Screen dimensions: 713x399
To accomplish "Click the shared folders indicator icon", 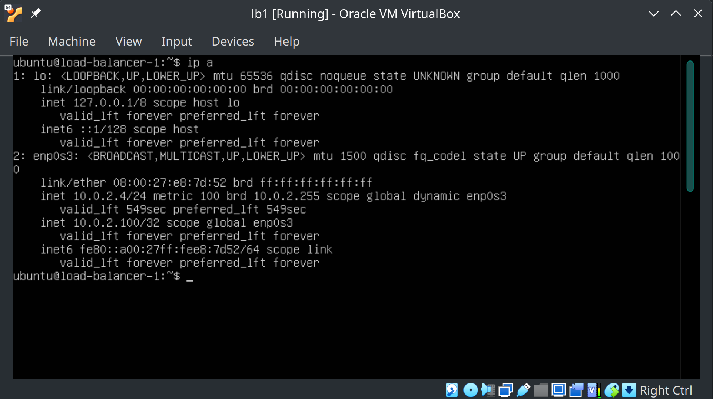I will tap(541, 390).
